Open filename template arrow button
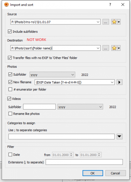 point(119,82)
